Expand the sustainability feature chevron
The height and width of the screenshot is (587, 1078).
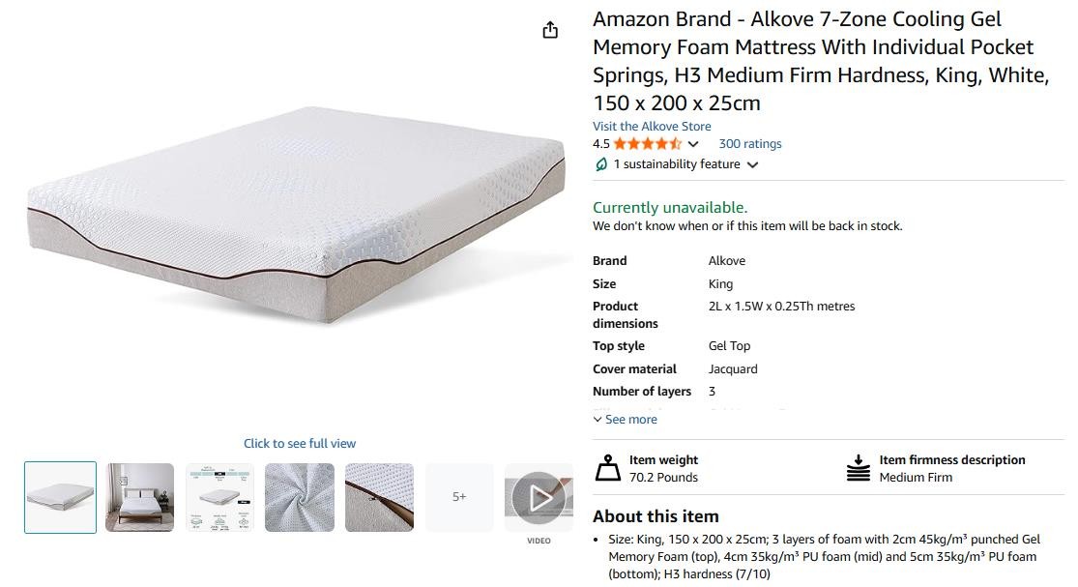pos(753,164)
